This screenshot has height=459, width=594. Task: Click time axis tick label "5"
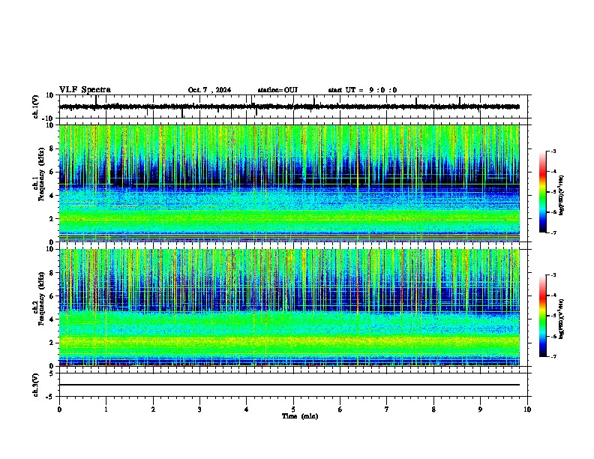click(293, 409)
